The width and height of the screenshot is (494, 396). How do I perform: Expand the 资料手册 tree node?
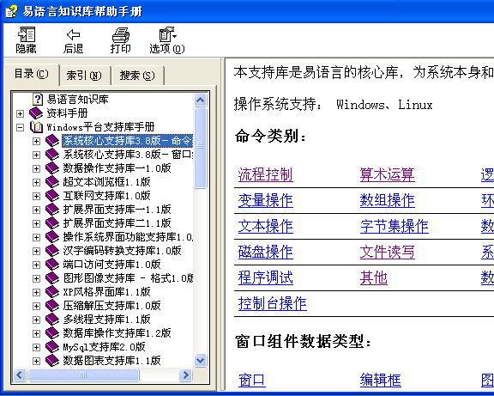21,113
